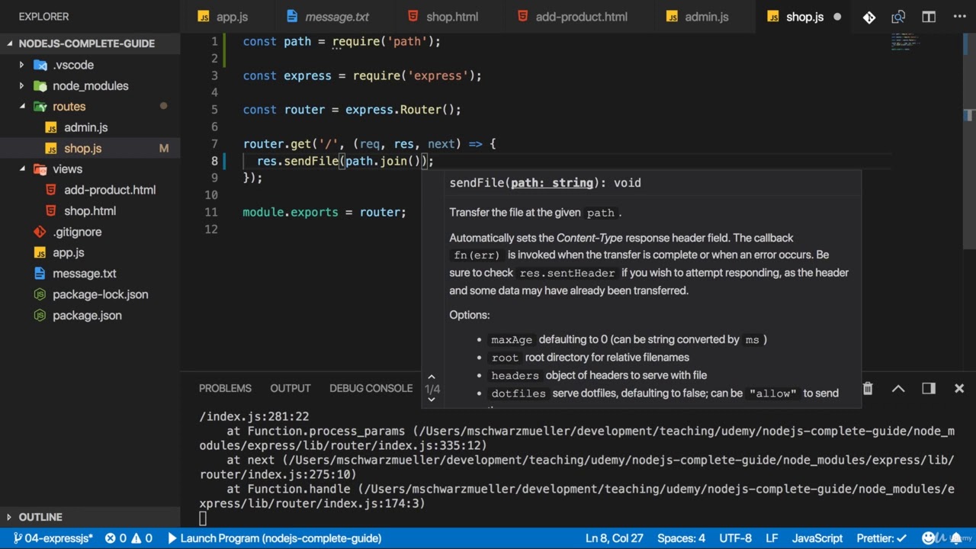Select JavaScript language mode
Image resolution: width=976 pixels, height=549 pixels.
pos(817,538)
